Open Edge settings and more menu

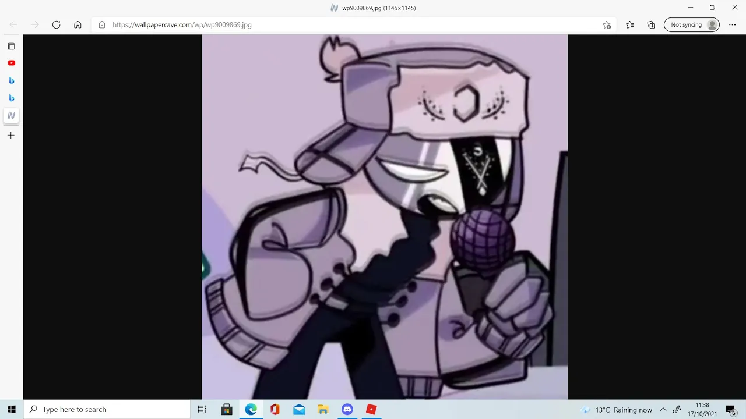733,25
